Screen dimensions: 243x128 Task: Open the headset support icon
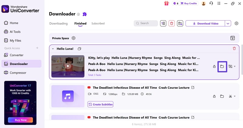click(211, 3)
